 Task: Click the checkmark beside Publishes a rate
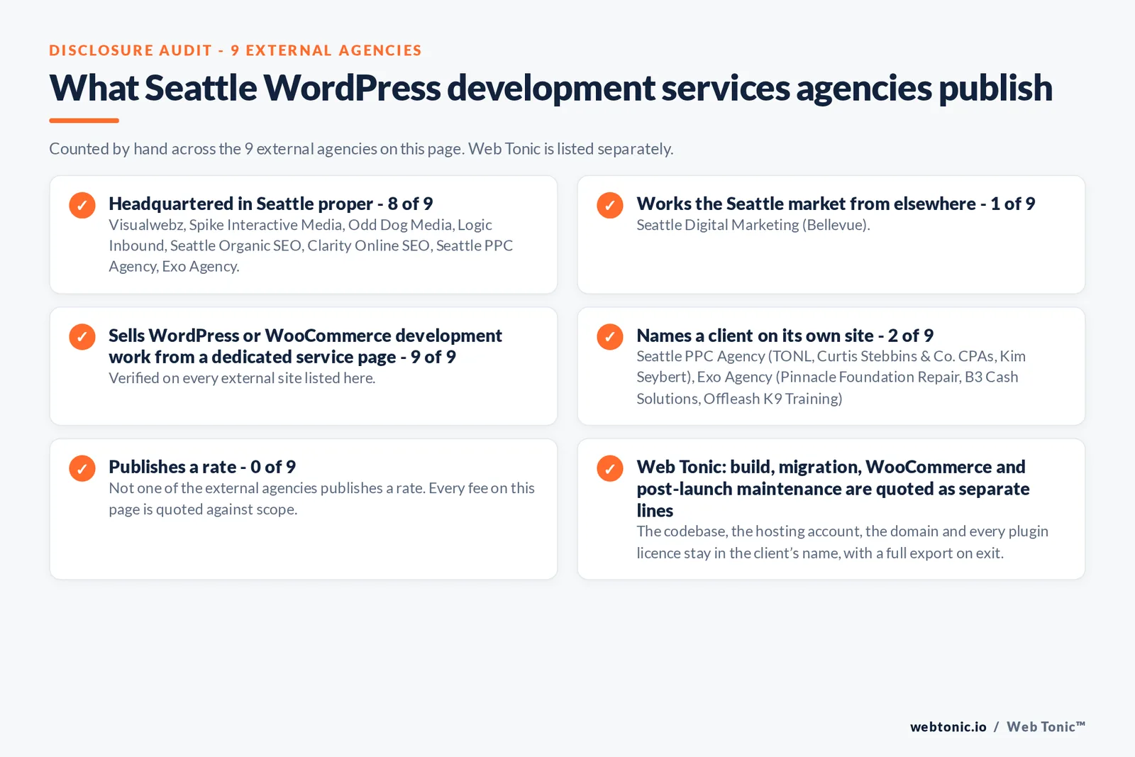tap(82, 468)
